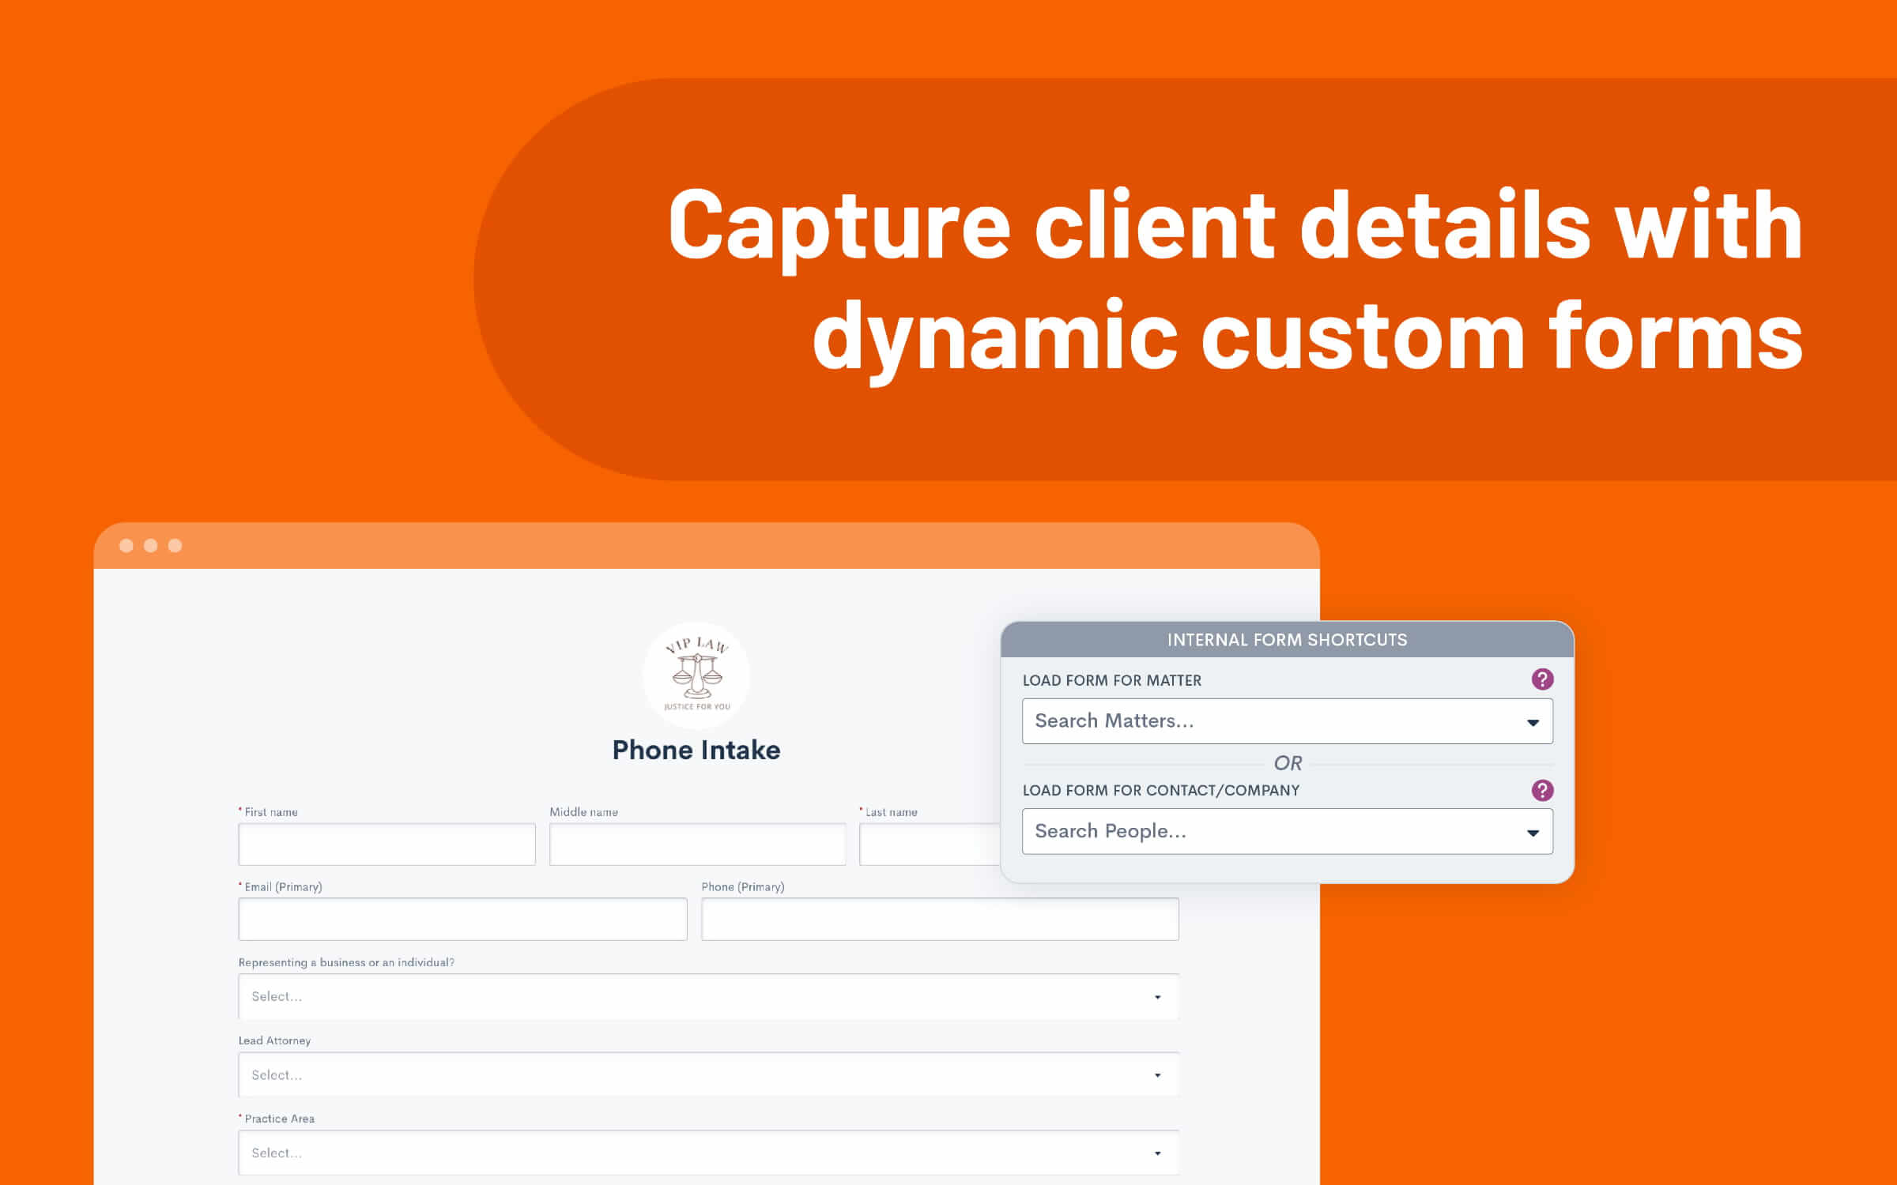Click the help icon beside Load Form For Matter
The width and height of the screenshot is (1897, 1185).
[x=1542, y=679]
